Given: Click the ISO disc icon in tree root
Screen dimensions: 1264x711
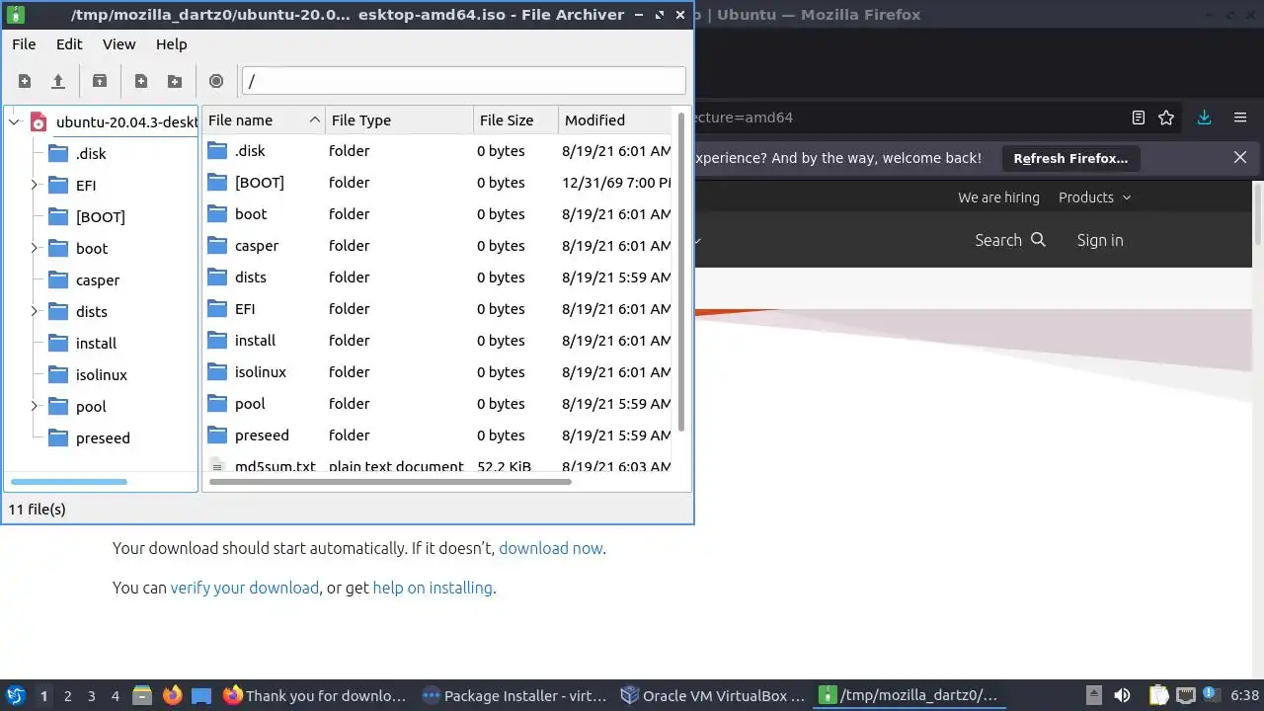Looking at the screenshot, I should (39, 122).
